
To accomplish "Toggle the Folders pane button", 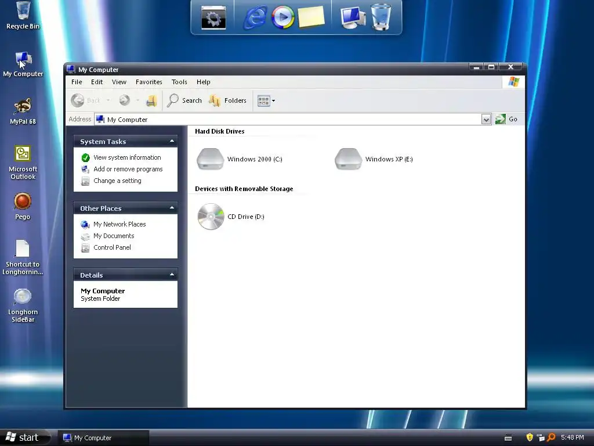I will pos(227,100).
